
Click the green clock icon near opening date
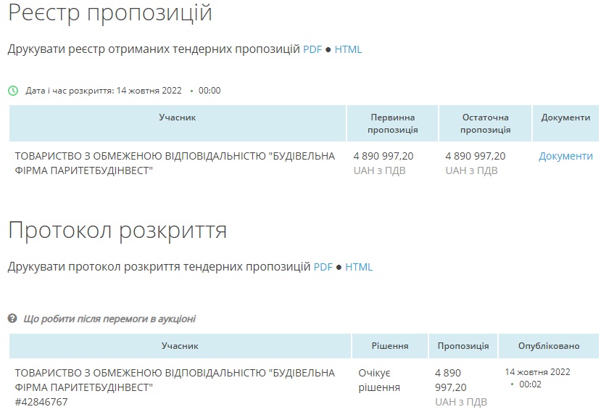pos(13,91)
